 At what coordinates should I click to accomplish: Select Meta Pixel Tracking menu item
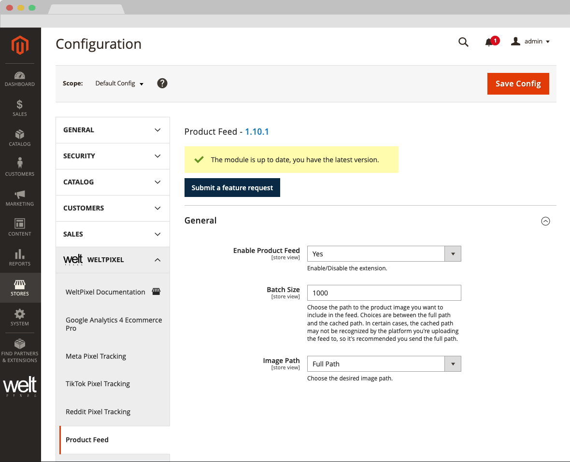[x=96, y=356]
